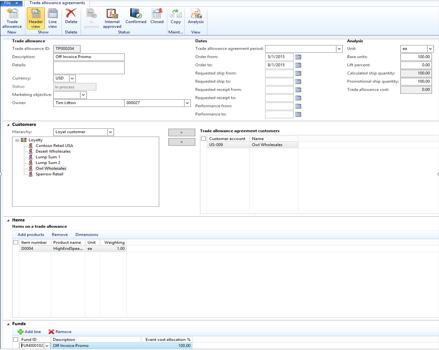Set status to Internal approved

112,18
